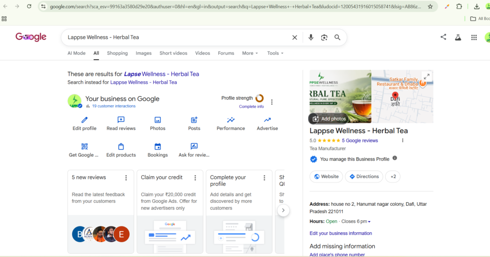Click the Website button
The height and width of the screenshot is (257, 490).
tap(326, 177)
